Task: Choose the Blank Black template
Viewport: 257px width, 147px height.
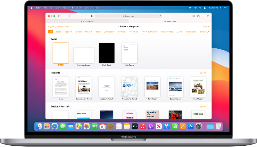Action: click(106, 53)
